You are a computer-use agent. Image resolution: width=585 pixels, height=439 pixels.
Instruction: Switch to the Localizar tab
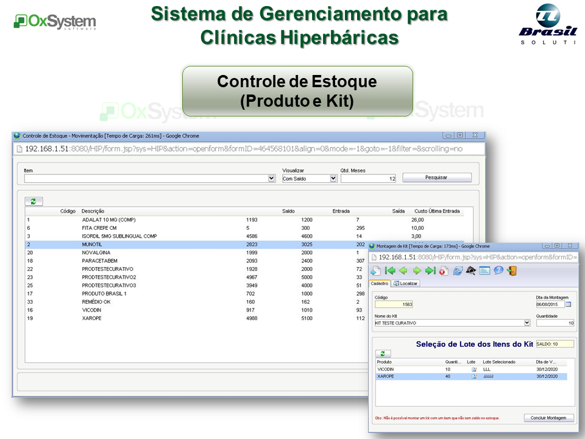tap(405, 284)
